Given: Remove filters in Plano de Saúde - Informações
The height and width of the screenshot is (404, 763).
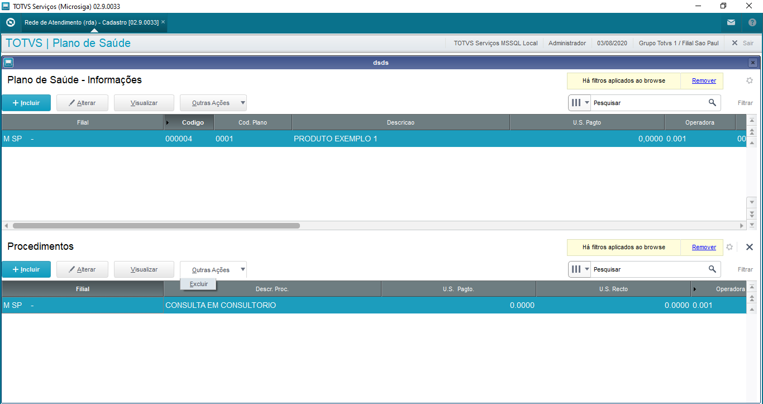Looking at the screenshot, I should tap(704, 80).
